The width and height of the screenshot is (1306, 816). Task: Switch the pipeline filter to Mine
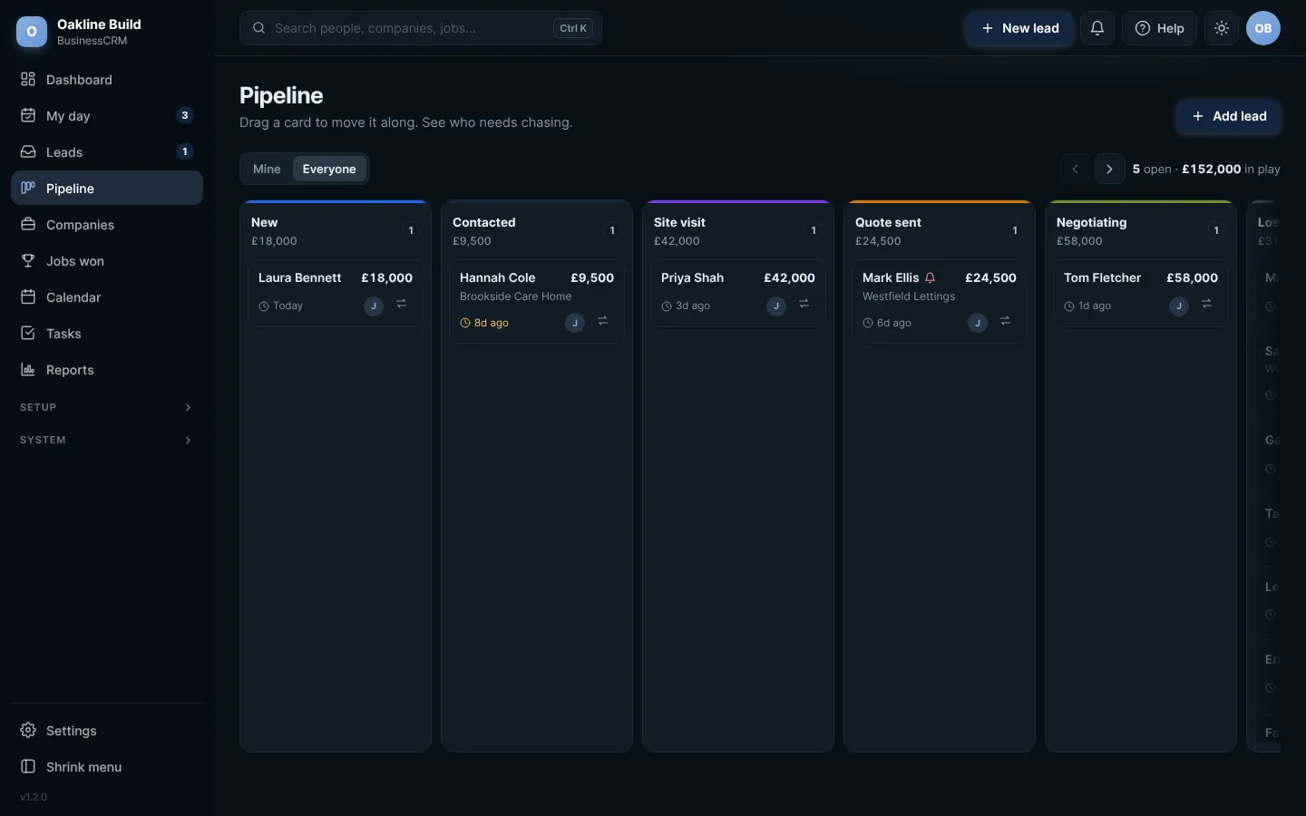click(x=267, y=169)
